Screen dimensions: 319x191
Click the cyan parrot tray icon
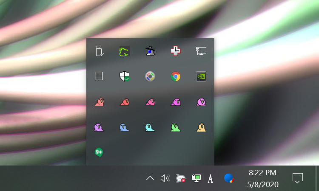tap(150, 127)
